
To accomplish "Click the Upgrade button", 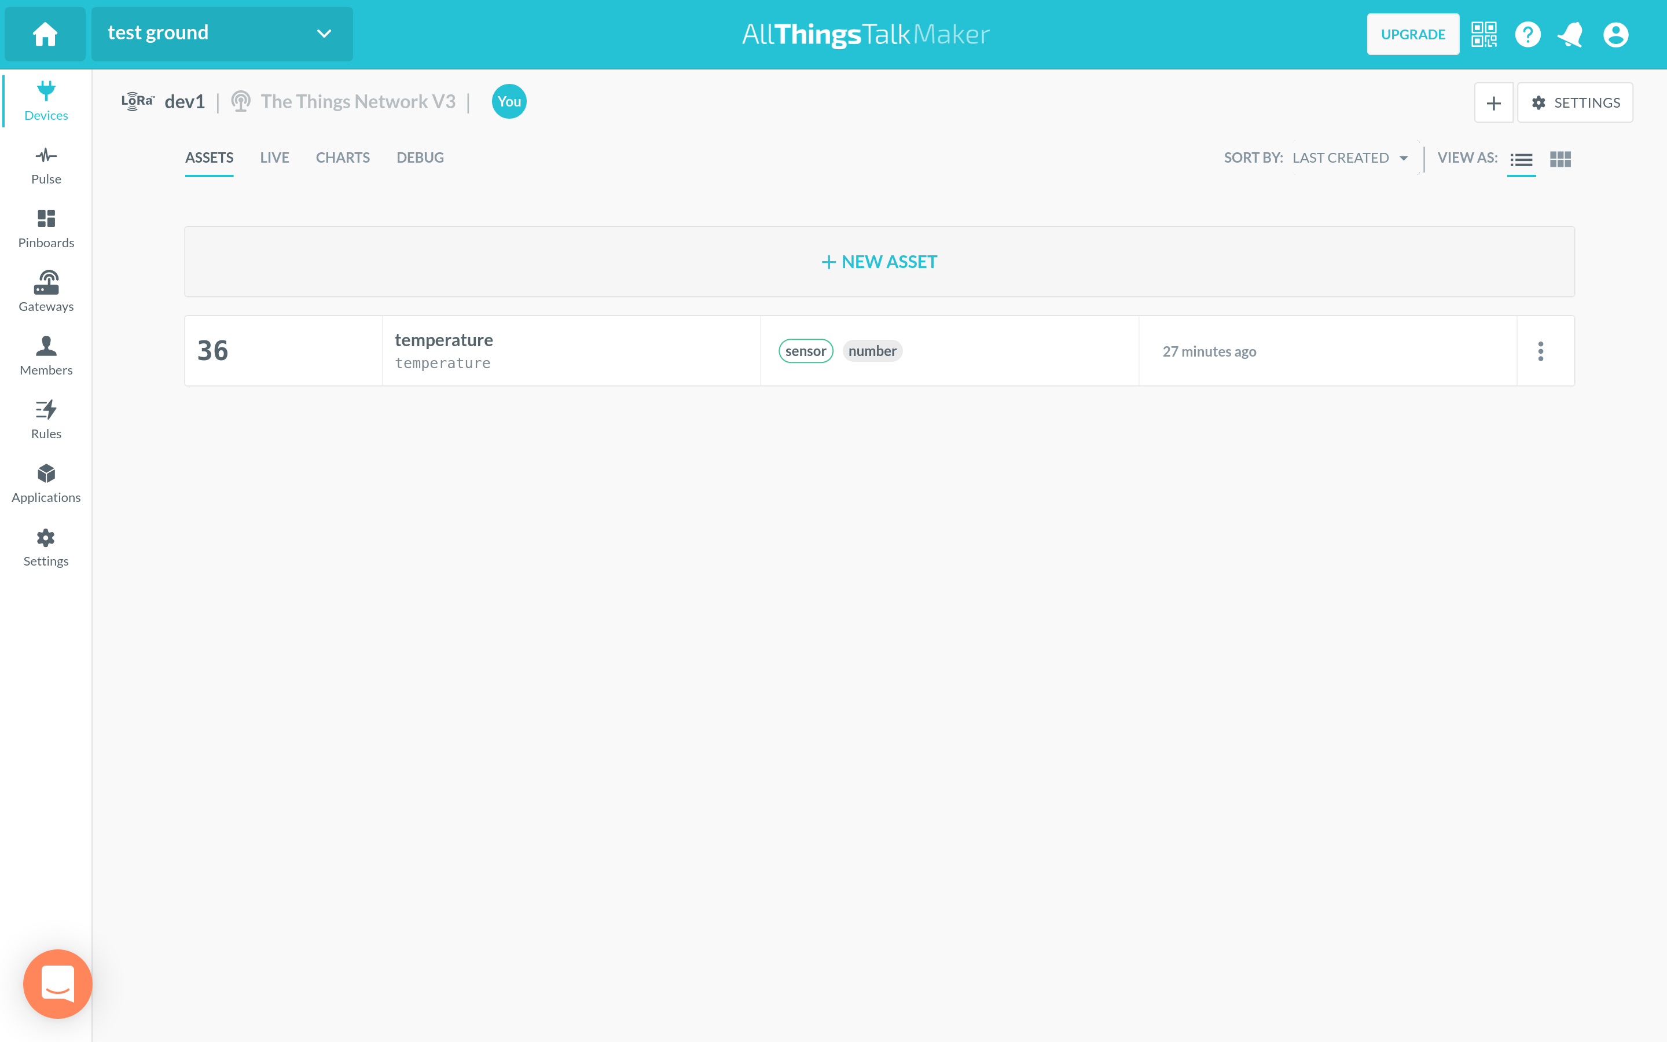I will point(1412,34).
